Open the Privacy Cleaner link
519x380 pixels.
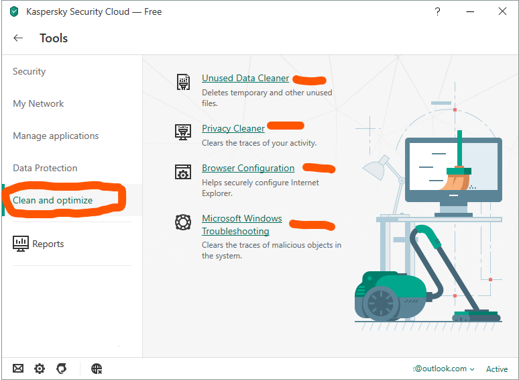tap(233, 128)
